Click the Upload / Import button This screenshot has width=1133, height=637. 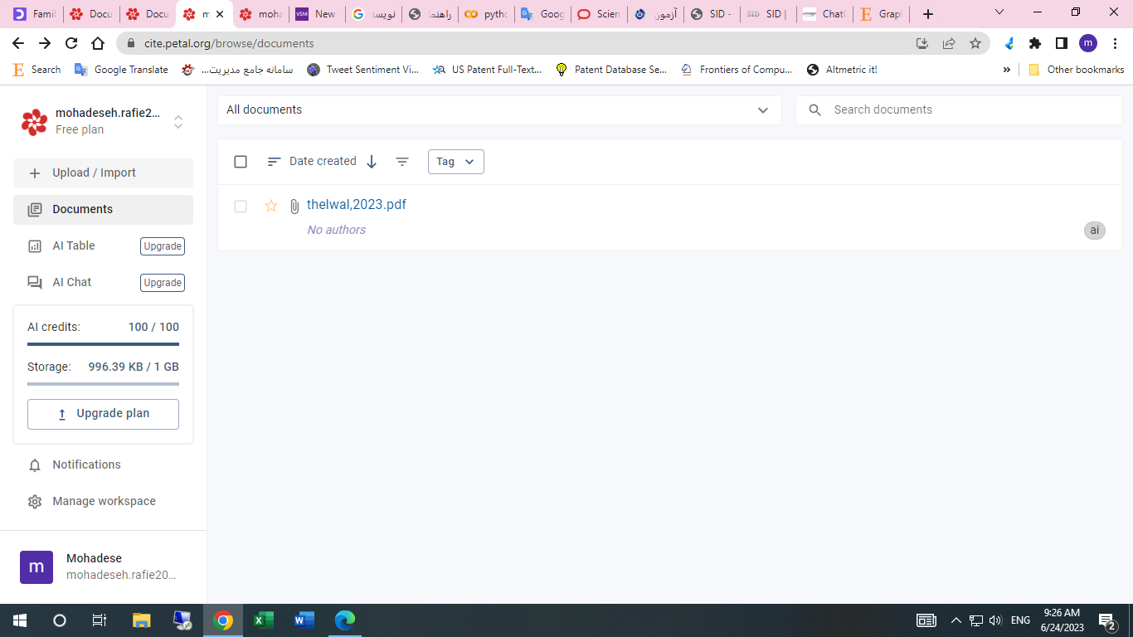[103, 173]
